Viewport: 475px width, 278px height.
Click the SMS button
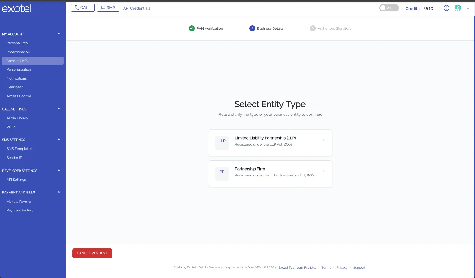[x=108, y=8]
